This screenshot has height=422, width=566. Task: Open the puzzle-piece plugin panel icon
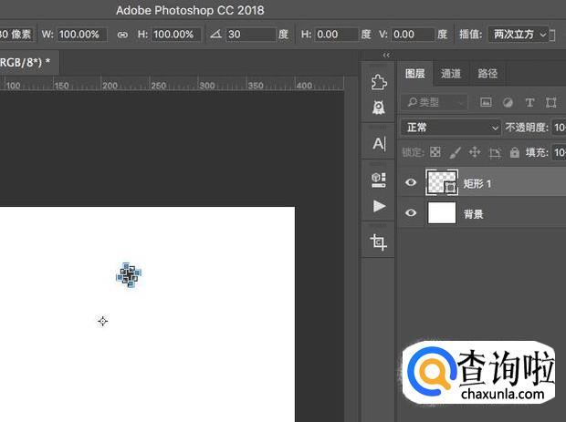[x=379, y=82]
